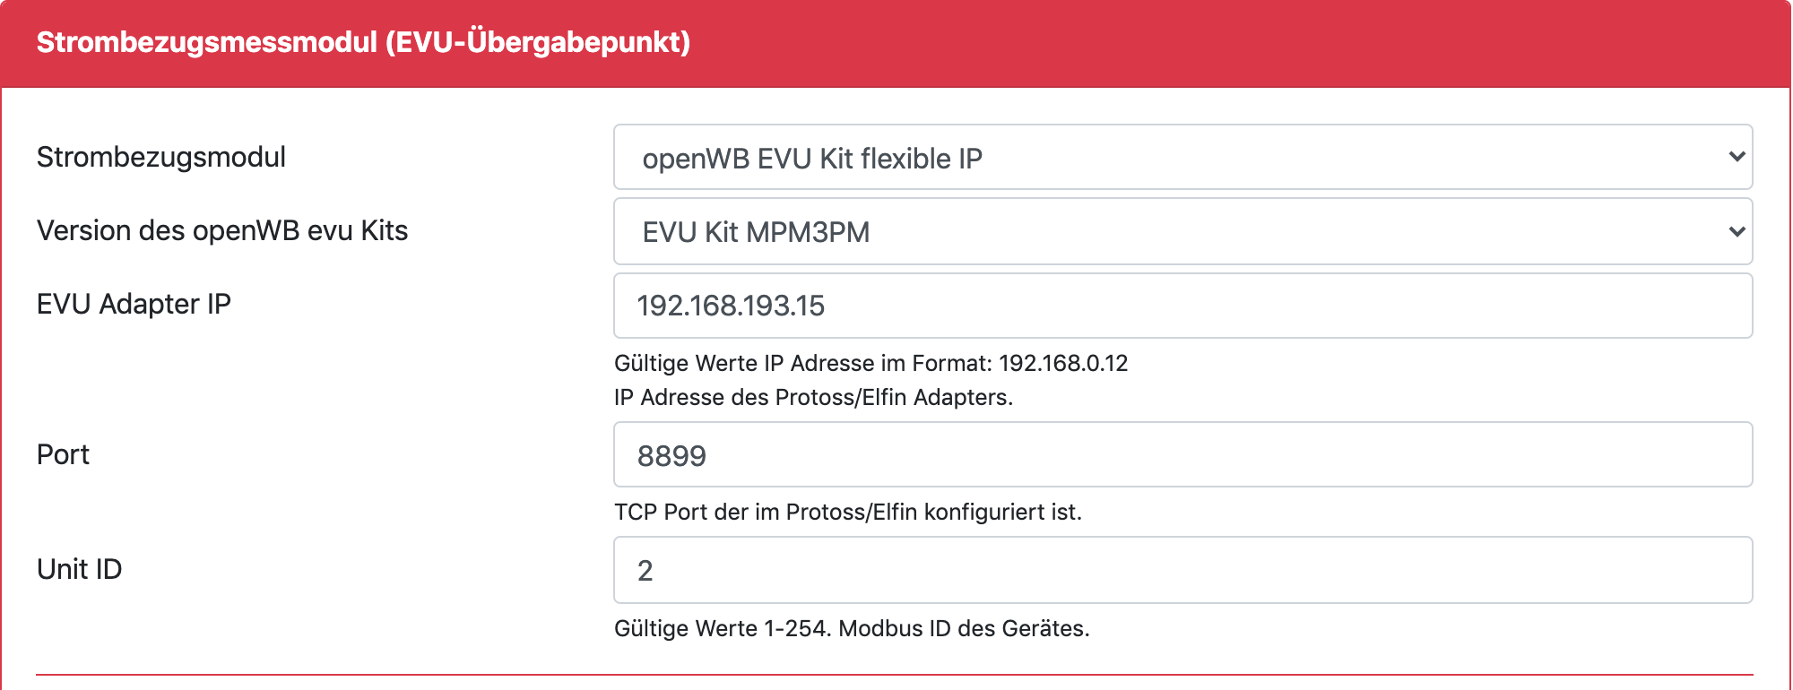Click the text "Modbus ID des Gerätes"
The width and height of the screenshot is (1793, 690).
coord(964,629)
